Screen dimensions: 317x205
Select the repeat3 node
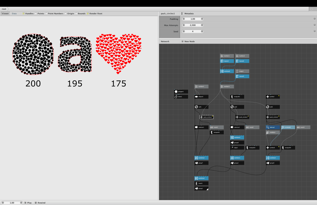pyautogui.click(x=242, y=76)
